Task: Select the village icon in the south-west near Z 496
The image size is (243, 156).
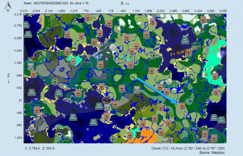Action: [37, 110]
